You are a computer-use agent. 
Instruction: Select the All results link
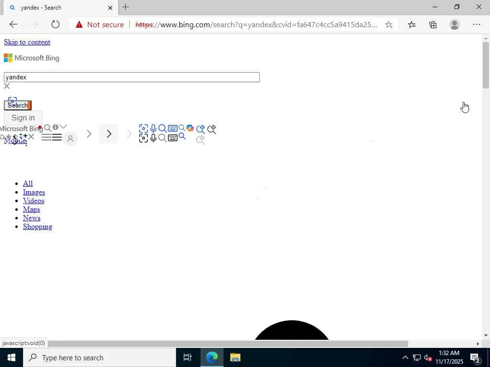click(x=28, y=183)
